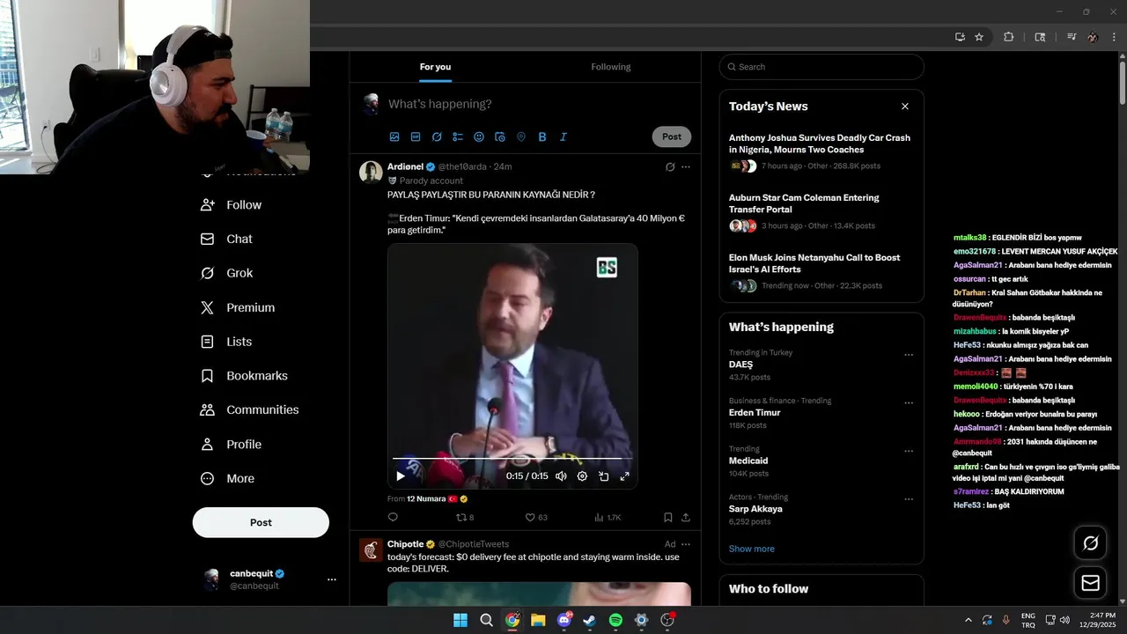Open Follow in the left sidebar
1127x634 pixels.
pos(231,204)
